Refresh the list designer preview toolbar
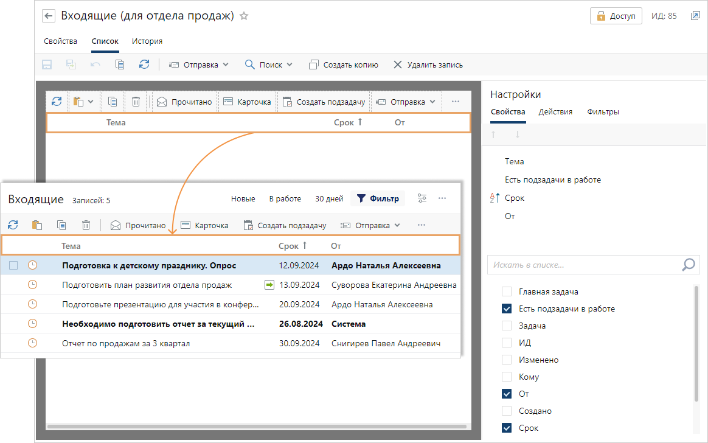The height and width of the screenshot is (443, 708). (57, 102)
